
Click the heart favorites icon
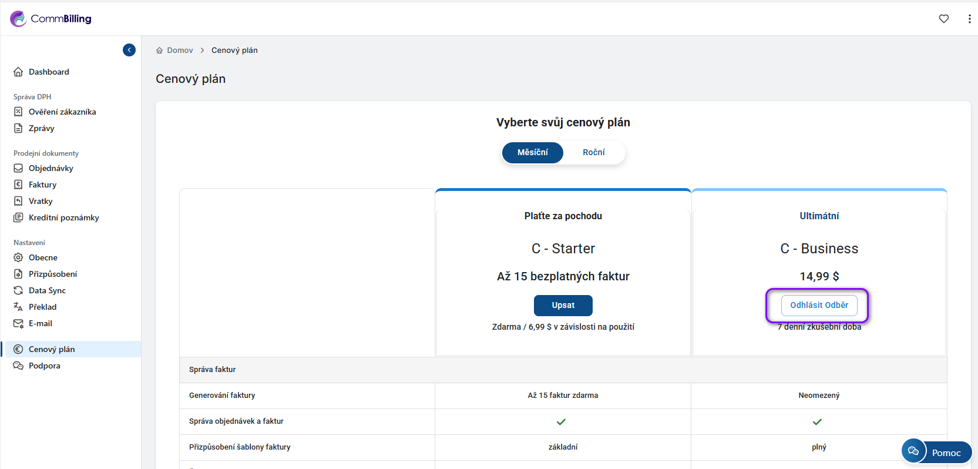click(943, 19)
